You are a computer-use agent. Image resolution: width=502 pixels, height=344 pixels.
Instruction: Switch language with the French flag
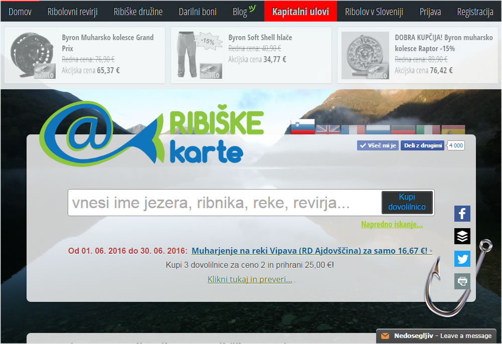point(353,129)
